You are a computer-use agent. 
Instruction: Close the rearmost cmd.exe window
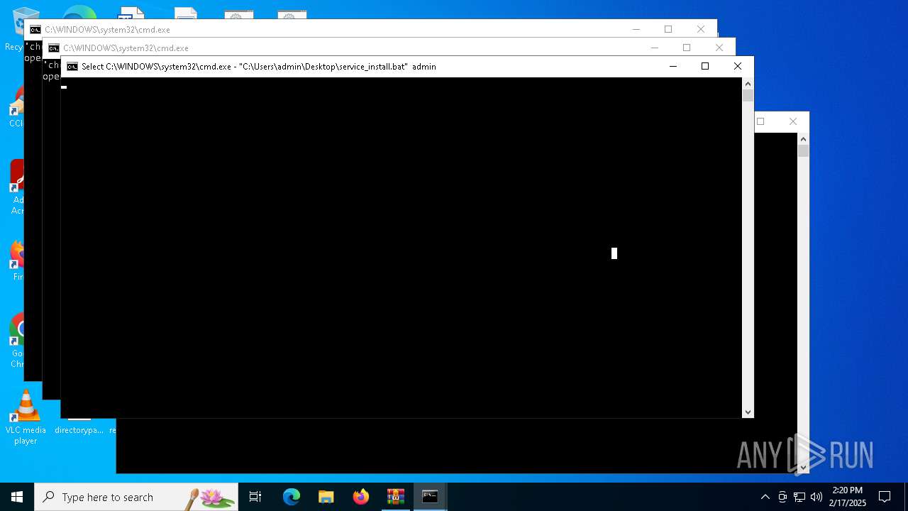[701, 29]
